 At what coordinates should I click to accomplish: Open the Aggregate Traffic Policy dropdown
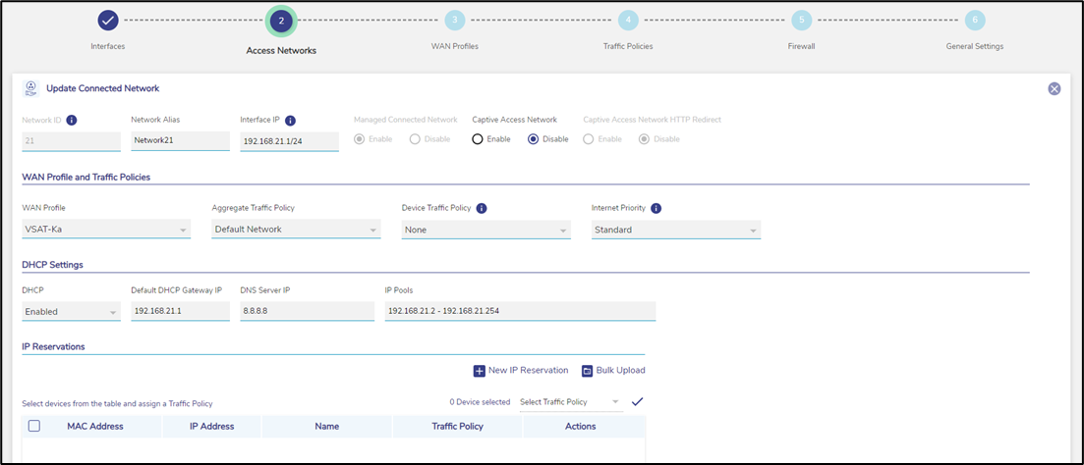(296, 229)
